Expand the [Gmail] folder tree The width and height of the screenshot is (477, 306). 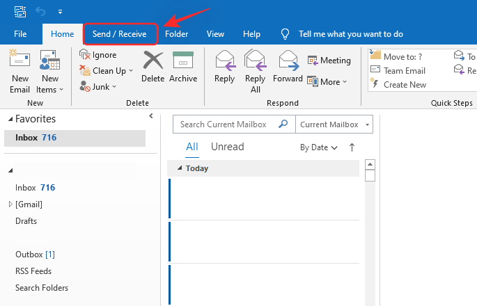pos(10,204)
